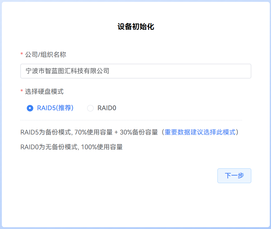Click the RAID5为备份模式 description text

[x=46, y=132]
